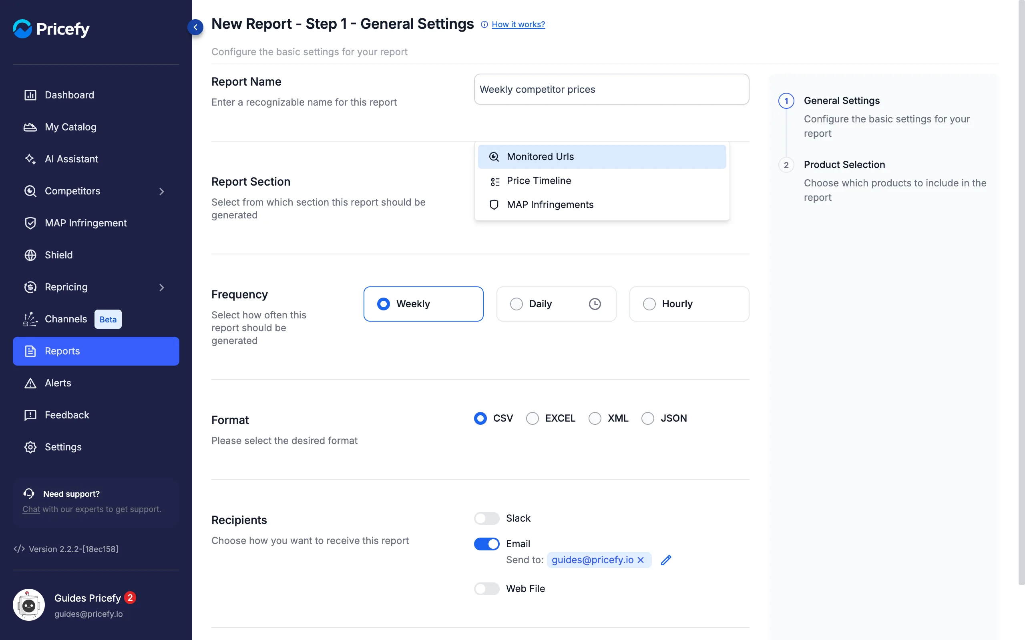
Task: Click the Chat support link
Action: click(x=31, y=509)
